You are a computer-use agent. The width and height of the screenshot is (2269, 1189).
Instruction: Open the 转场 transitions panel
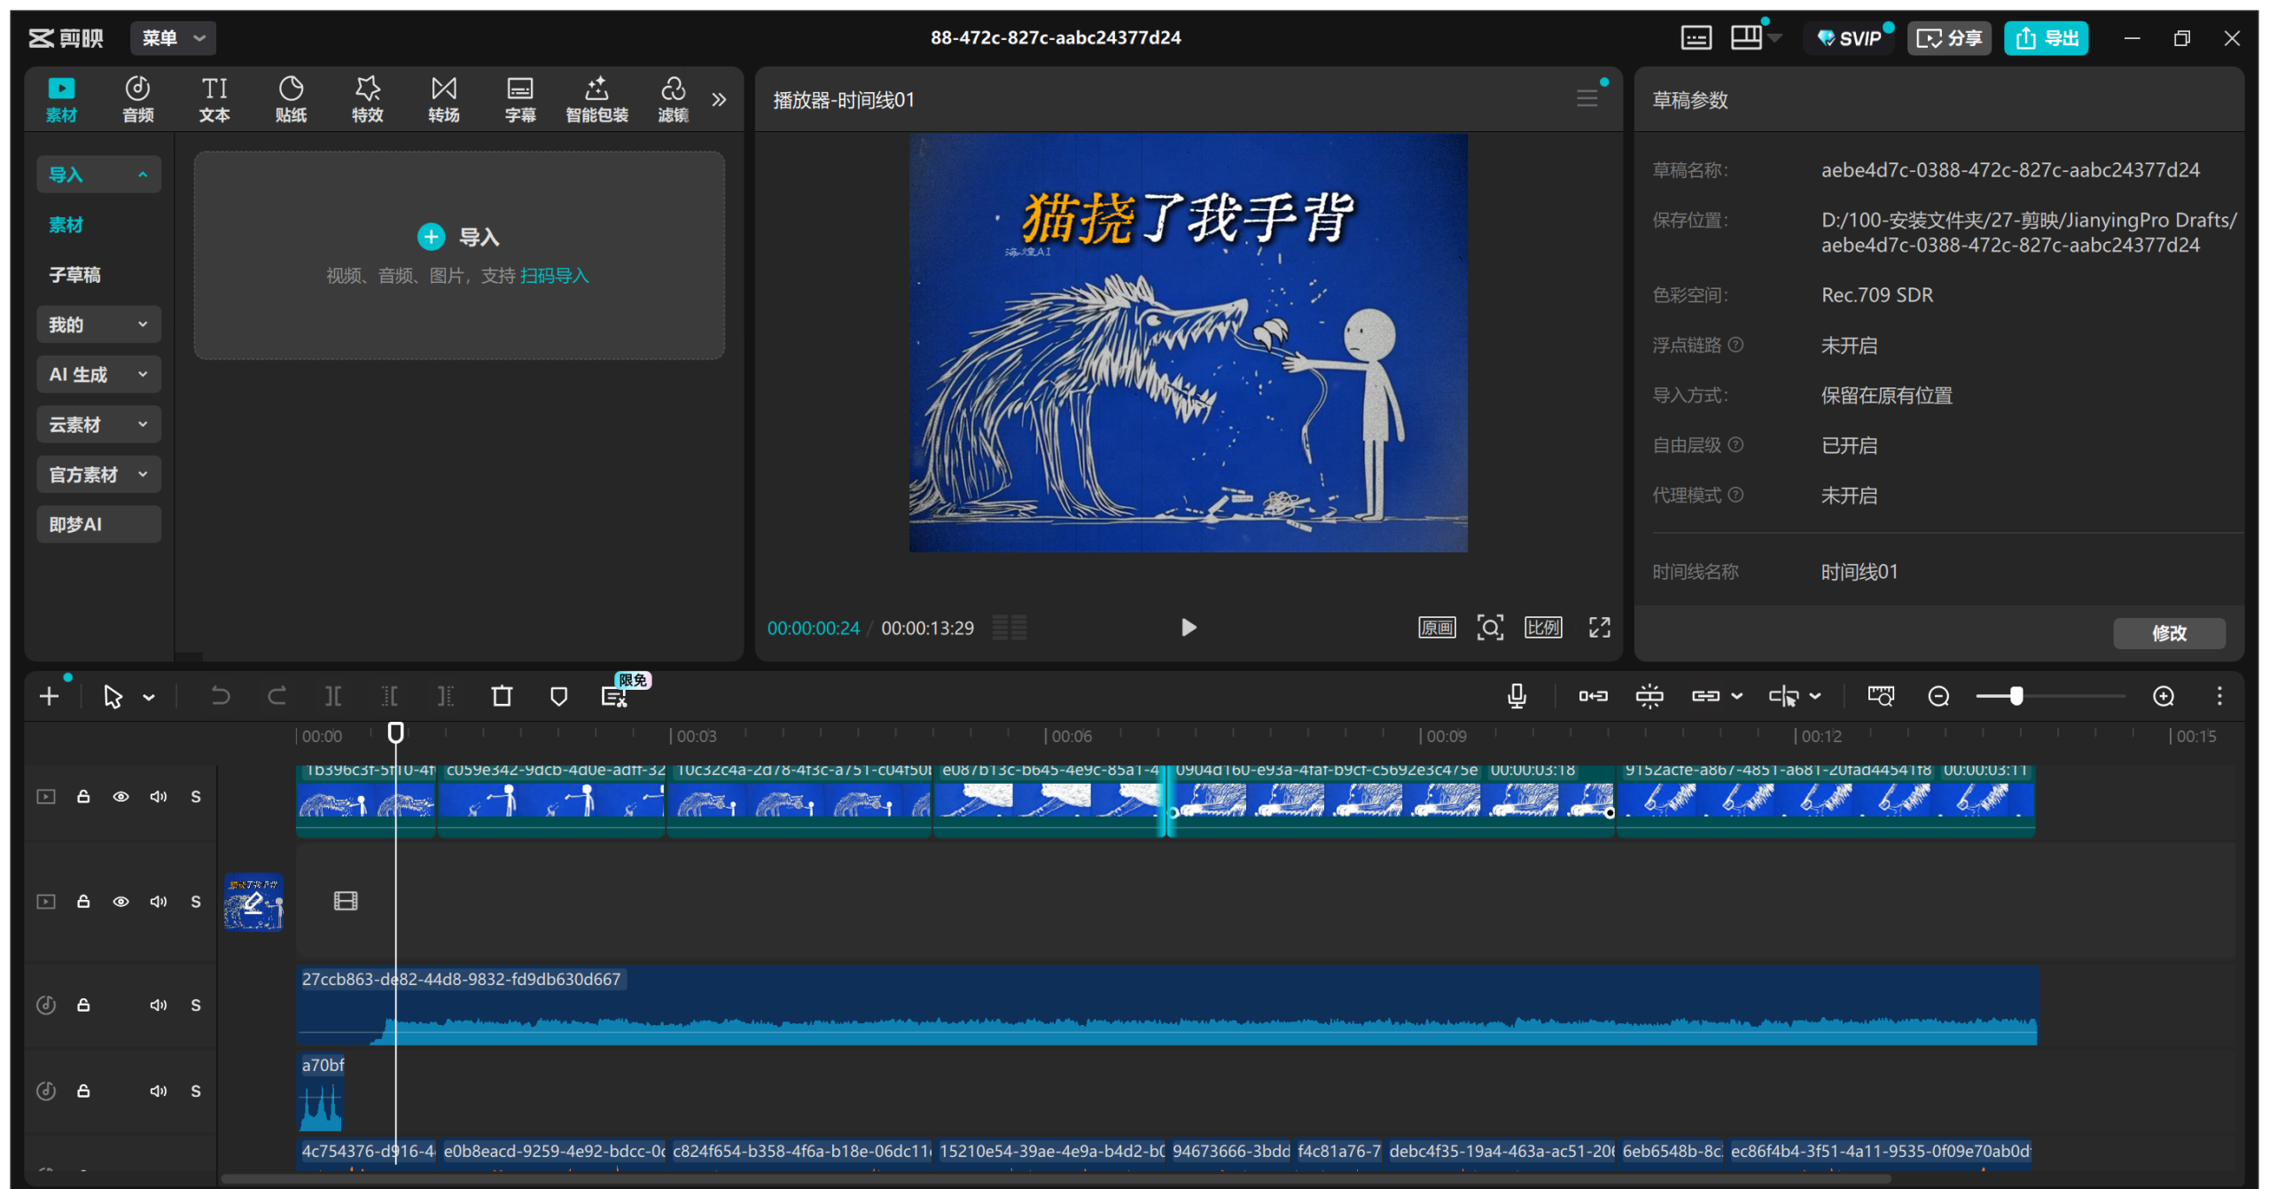coord(444,98)
